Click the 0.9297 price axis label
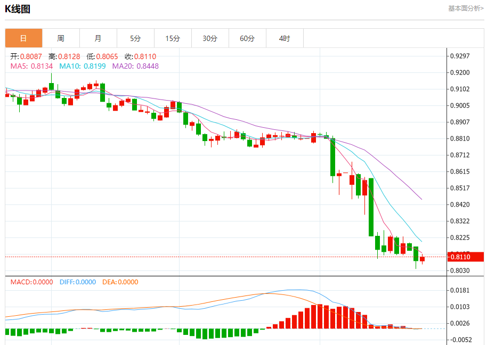The width and height of the screenshot is (487, 345). 460,56
